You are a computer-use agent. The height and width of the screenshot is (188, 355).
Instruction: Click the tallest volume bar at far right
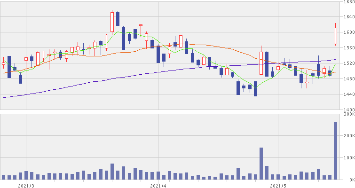coord(336,150)
